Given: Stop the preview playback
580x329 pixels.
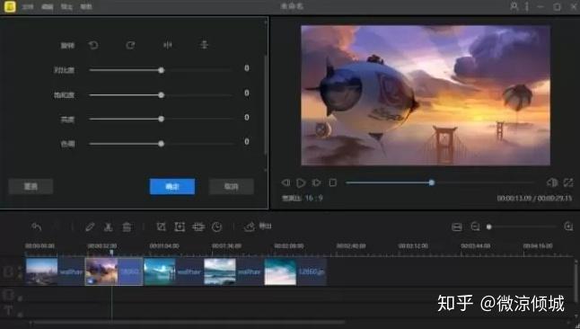Looking at the screenshot, I should tap(333, 182).
